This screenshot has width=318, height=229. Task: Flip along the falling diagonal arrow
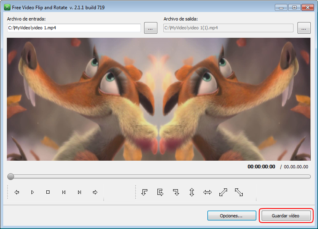(239, 192)
